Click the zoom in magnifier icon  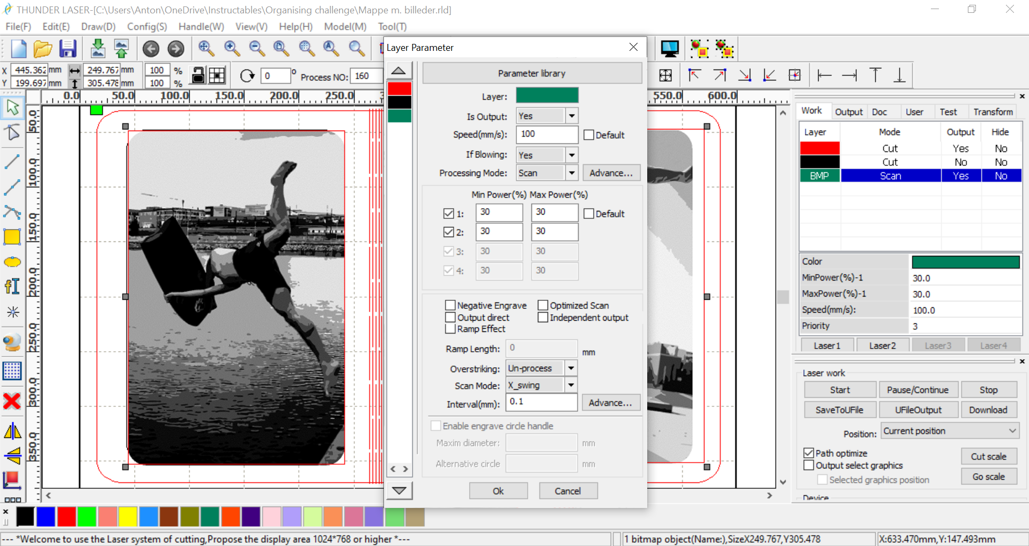(232, 48)
